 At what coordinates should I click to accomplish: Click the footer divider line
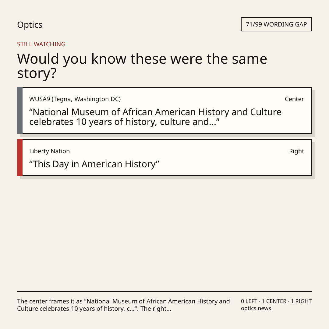coord(164,291)
